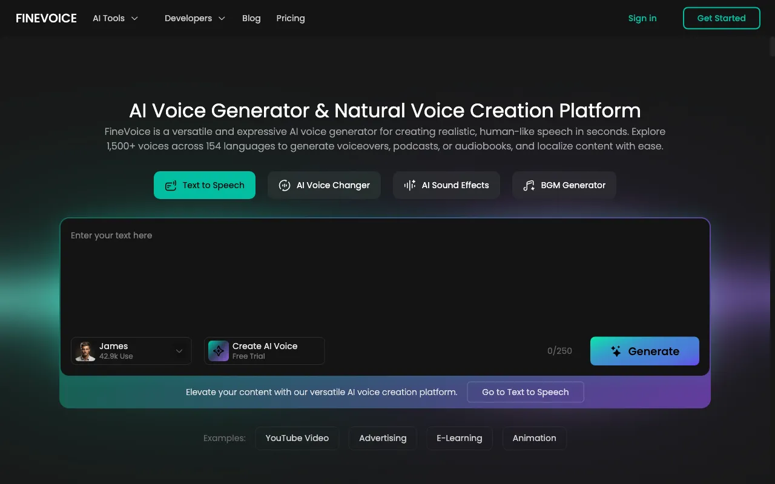
Task: Select the Advertising example
Action: [x=383, y=438]
